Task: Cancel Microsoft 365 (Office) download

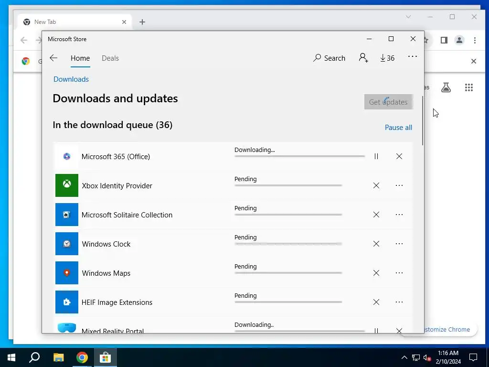Action: (399, 156)
